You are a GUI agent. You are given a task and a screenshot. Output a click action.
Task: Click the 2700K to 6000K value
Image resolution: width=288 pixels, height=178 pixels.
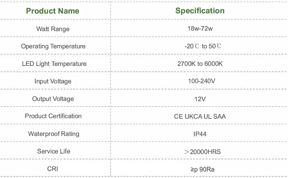200,64
